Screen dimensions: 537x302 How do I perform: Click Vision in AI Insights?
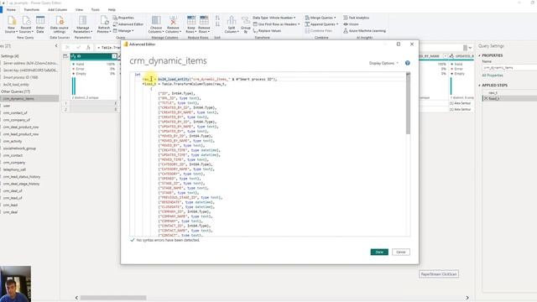coord(351,24)
